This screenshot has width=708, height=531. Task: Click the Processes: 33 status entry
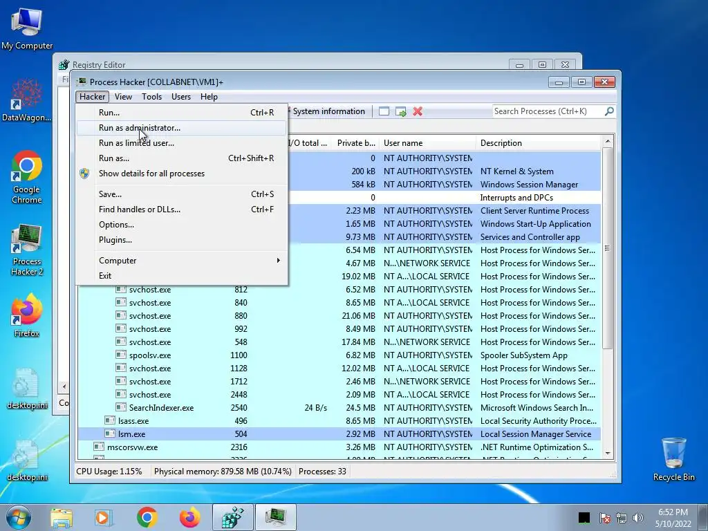[322, 472]
